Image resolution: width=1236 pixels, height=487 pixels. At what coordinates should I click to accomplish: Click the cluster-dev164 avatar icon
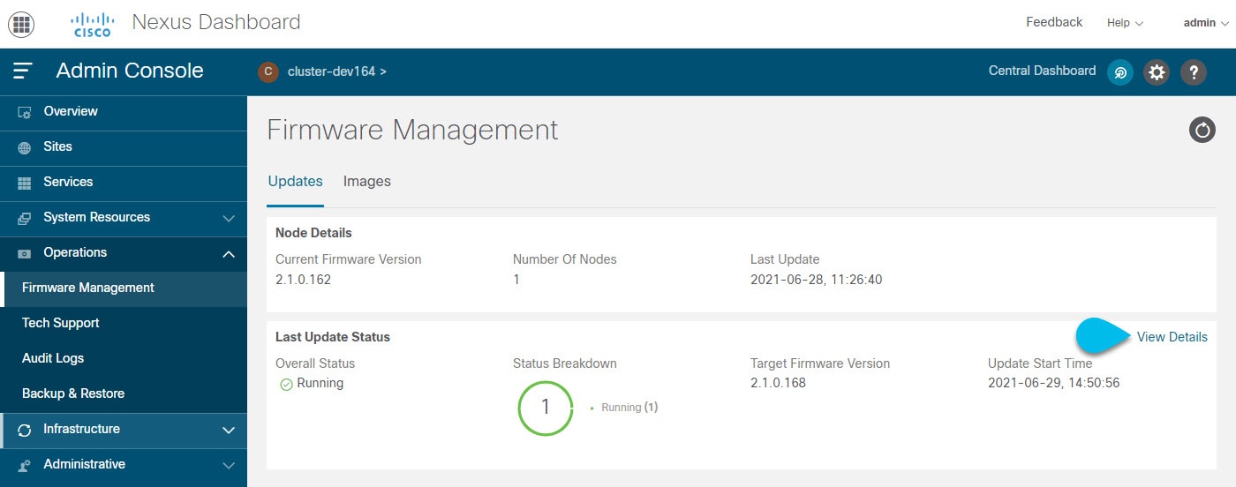point(268,71)
